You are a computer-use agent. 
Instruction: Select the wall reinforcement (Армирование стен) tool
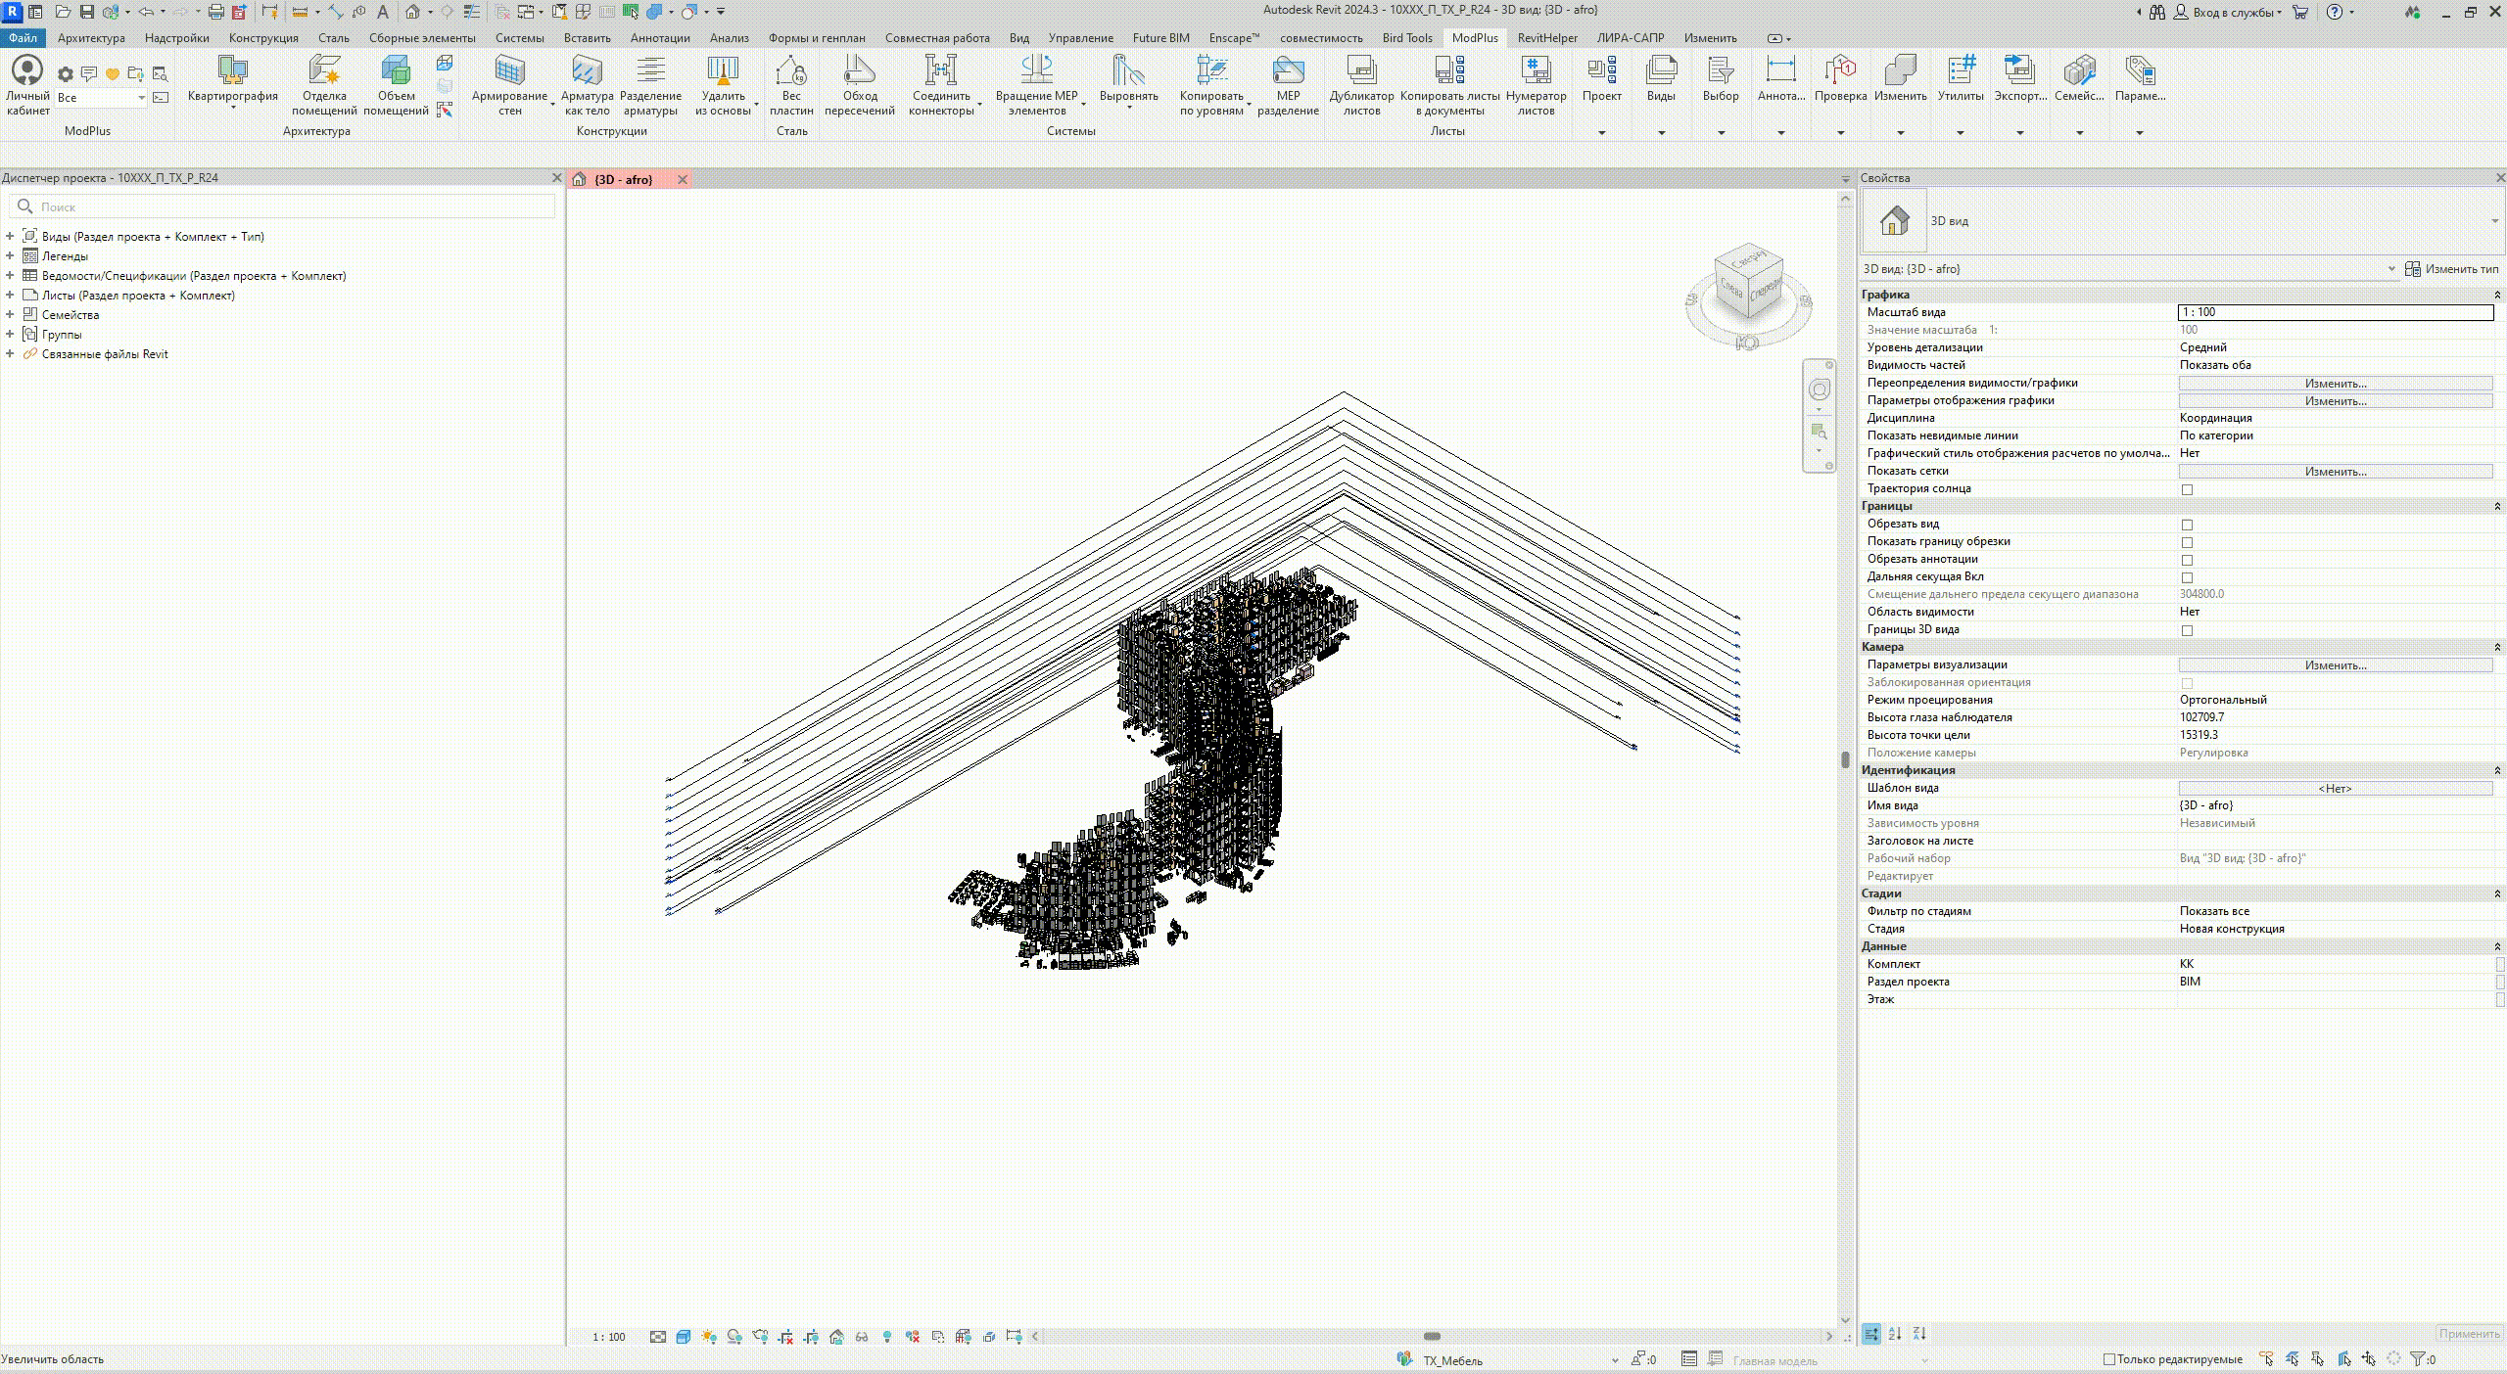pos(509,70)
